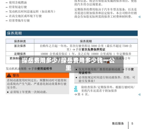Click the line 使用含硫燃油
Image resolution: width=143 pixels, height=129 pixels.
[x=18, y=2]
